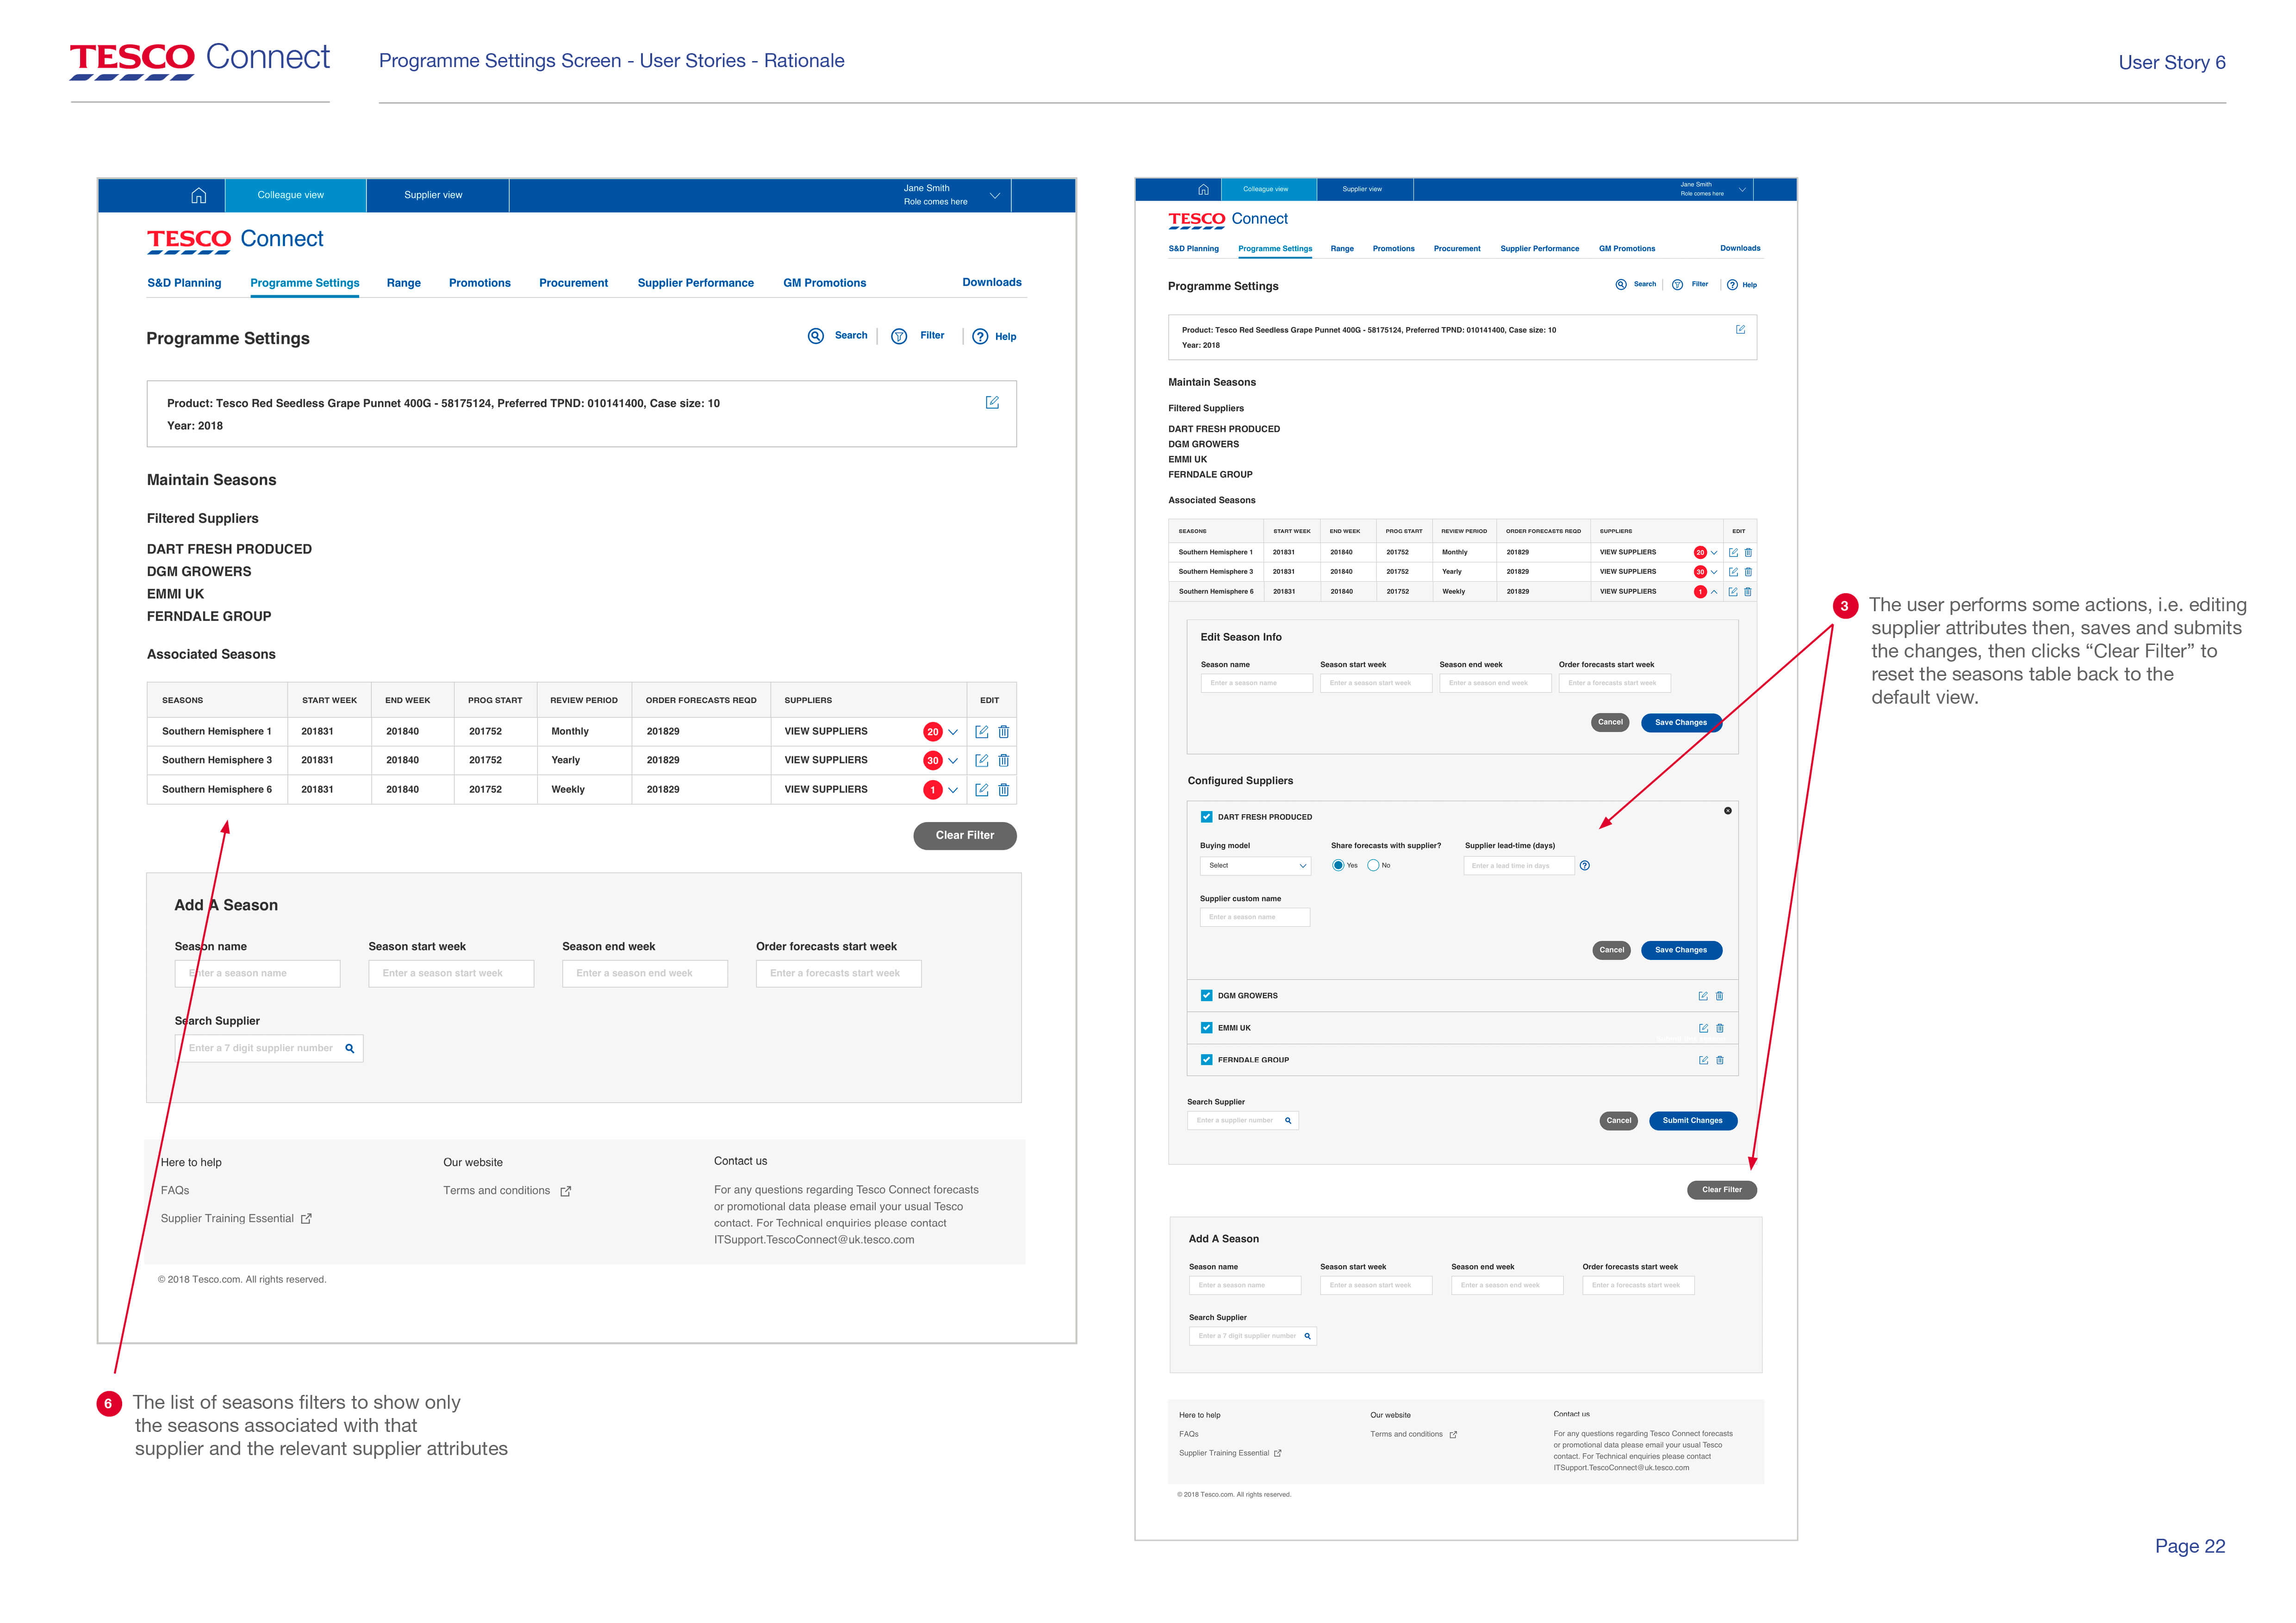Viewport: 2296px width, 1623px height.
Task: Uncheck the EMMI UK checkbox
Action: 1206,1028
